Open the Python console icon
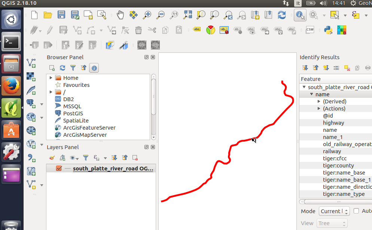 point(328,30)
